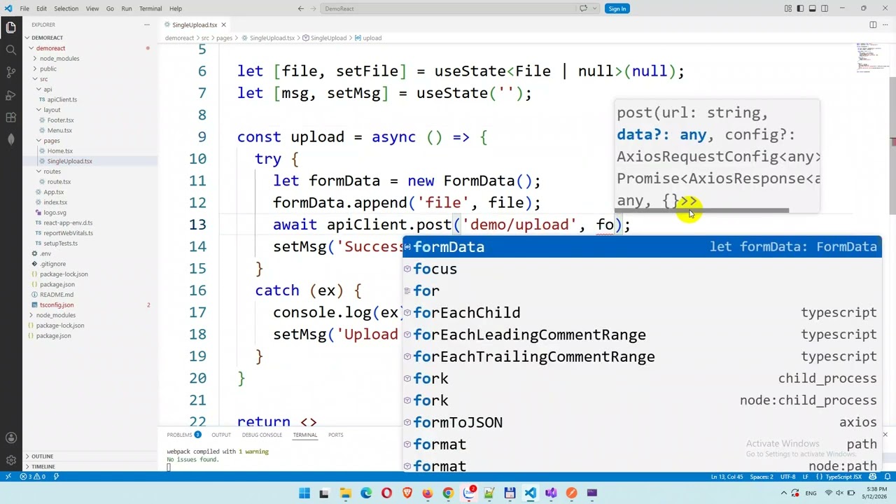Click the Ln 13, Col 45 indicator
This screenshot has height=504, width=896.
(729, 477)
